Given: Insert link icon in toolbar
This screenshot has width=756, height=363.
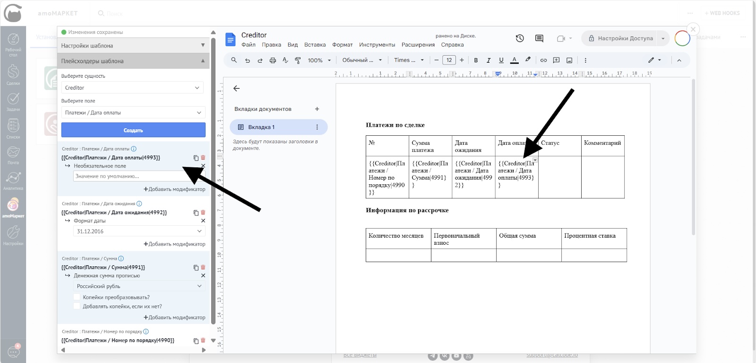Looking at the screenshot, I should pos(543,60).
